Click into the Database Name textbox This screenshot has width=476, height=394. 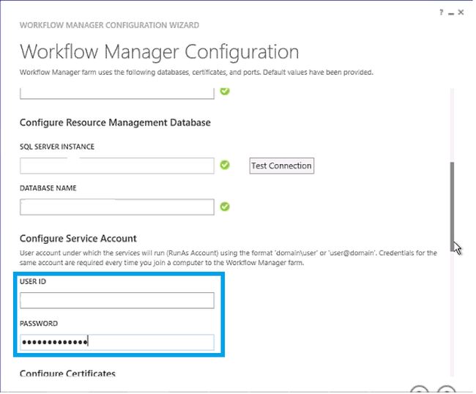pyautogui.click(x=117, y=207)
